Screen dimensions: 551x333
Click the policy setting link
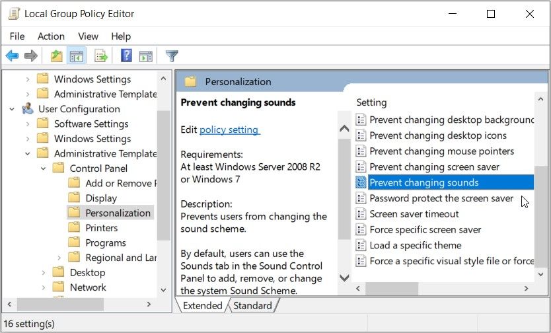pyautogui.click(x=229, y=130)
